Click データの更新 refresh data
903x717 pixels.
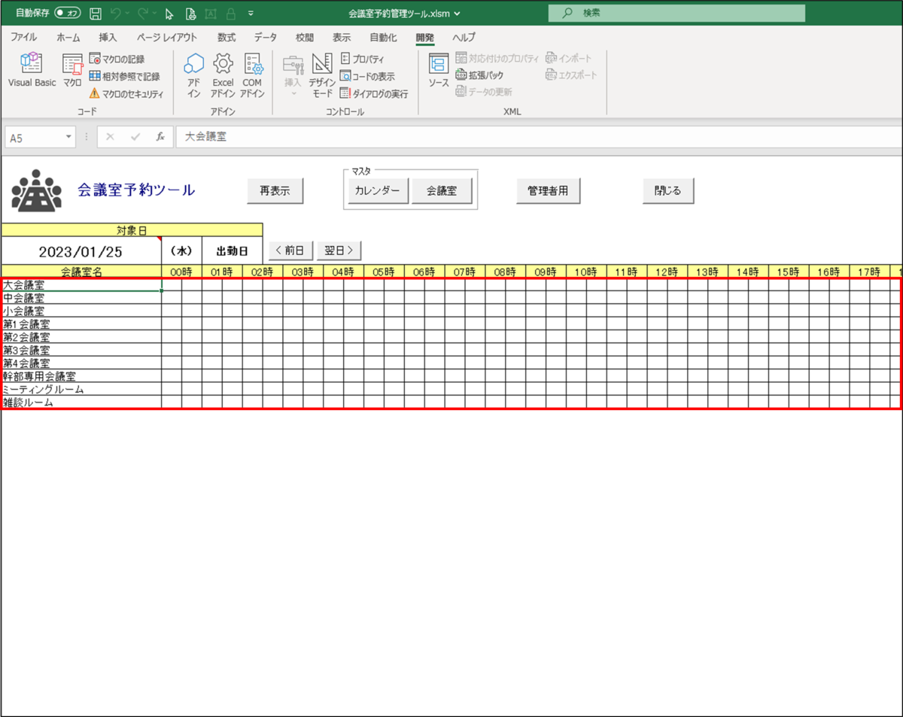(484, 92)
